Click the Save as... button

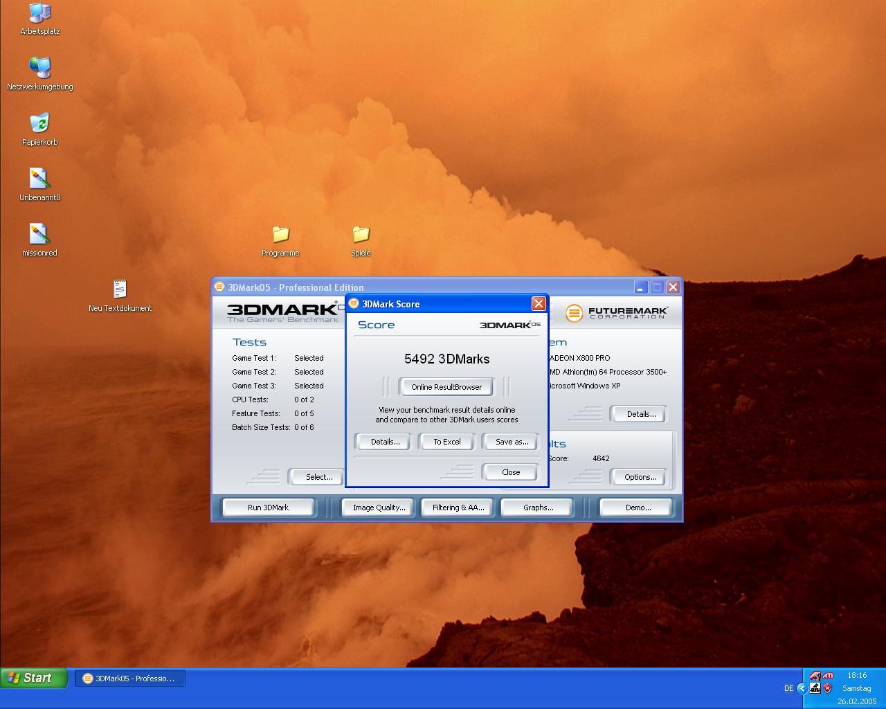512,442
